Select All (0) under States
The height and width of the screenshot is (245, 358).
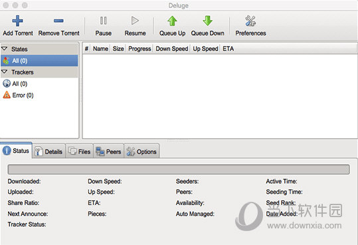39,60
